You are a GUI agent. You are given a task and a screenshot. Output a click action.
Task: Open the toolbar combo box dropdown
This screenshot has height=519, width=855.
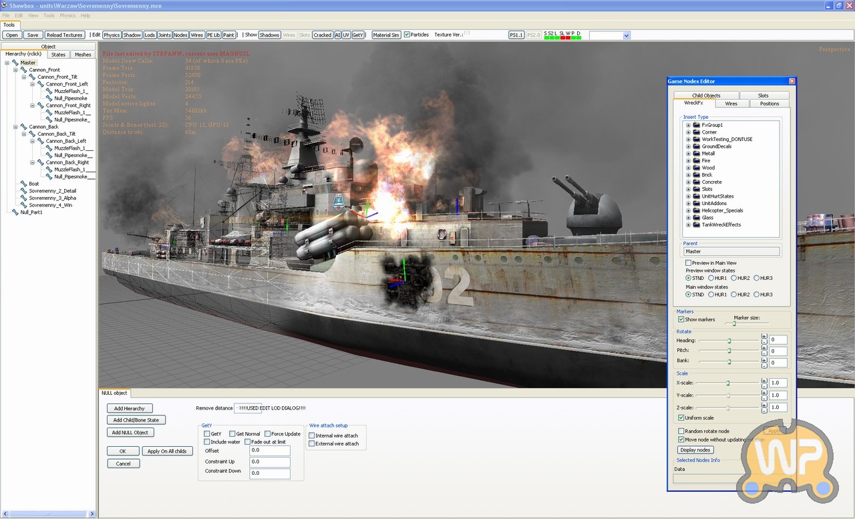(626, 35)
